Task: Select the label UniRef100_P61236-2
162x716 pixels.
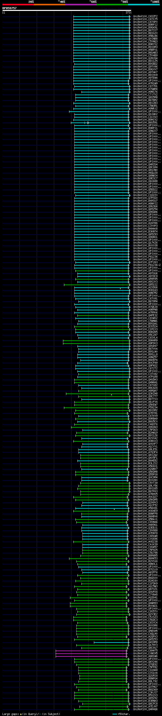Action: point(147,265)
